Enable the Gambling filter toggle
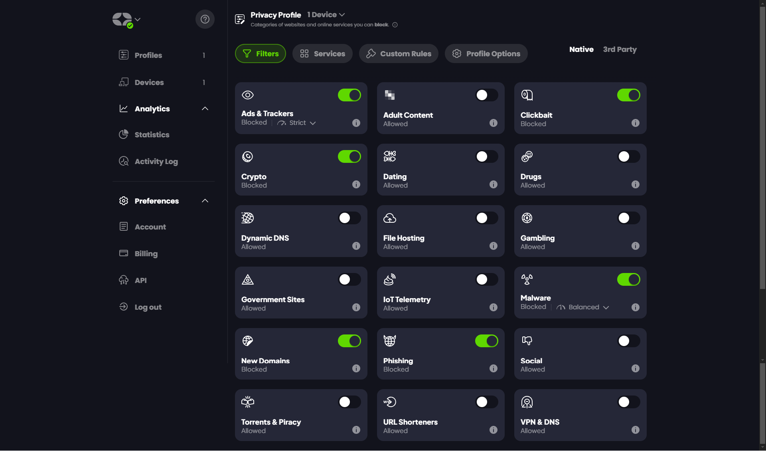Image resolution: width=766 pixels, height=451 pixels. coord(628,218)
